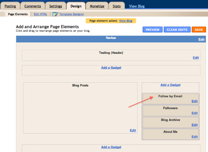Open Template Designer link
208x152 pixels.
71,14
